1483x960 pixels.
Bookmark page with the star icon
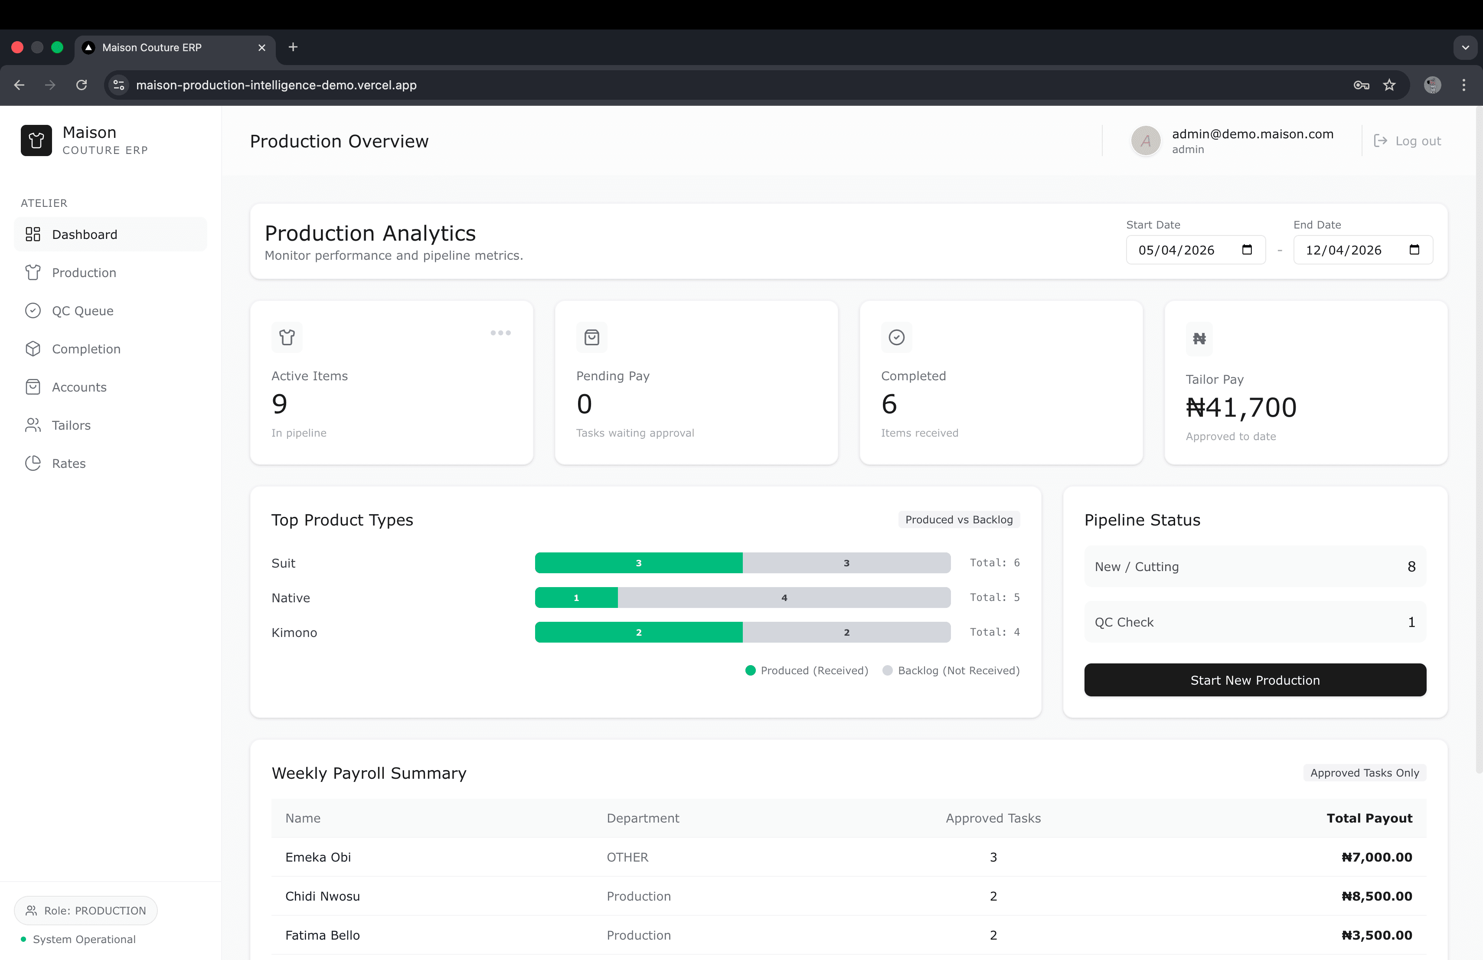pos(1389,85)
